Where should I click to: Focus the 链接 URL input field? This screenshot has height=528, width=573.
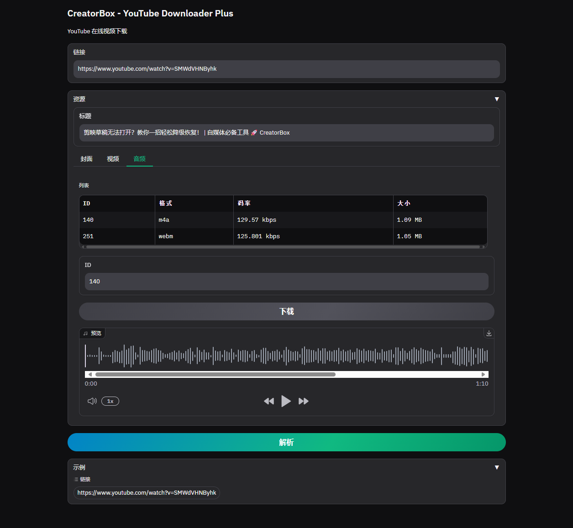[x=287, y=69]
